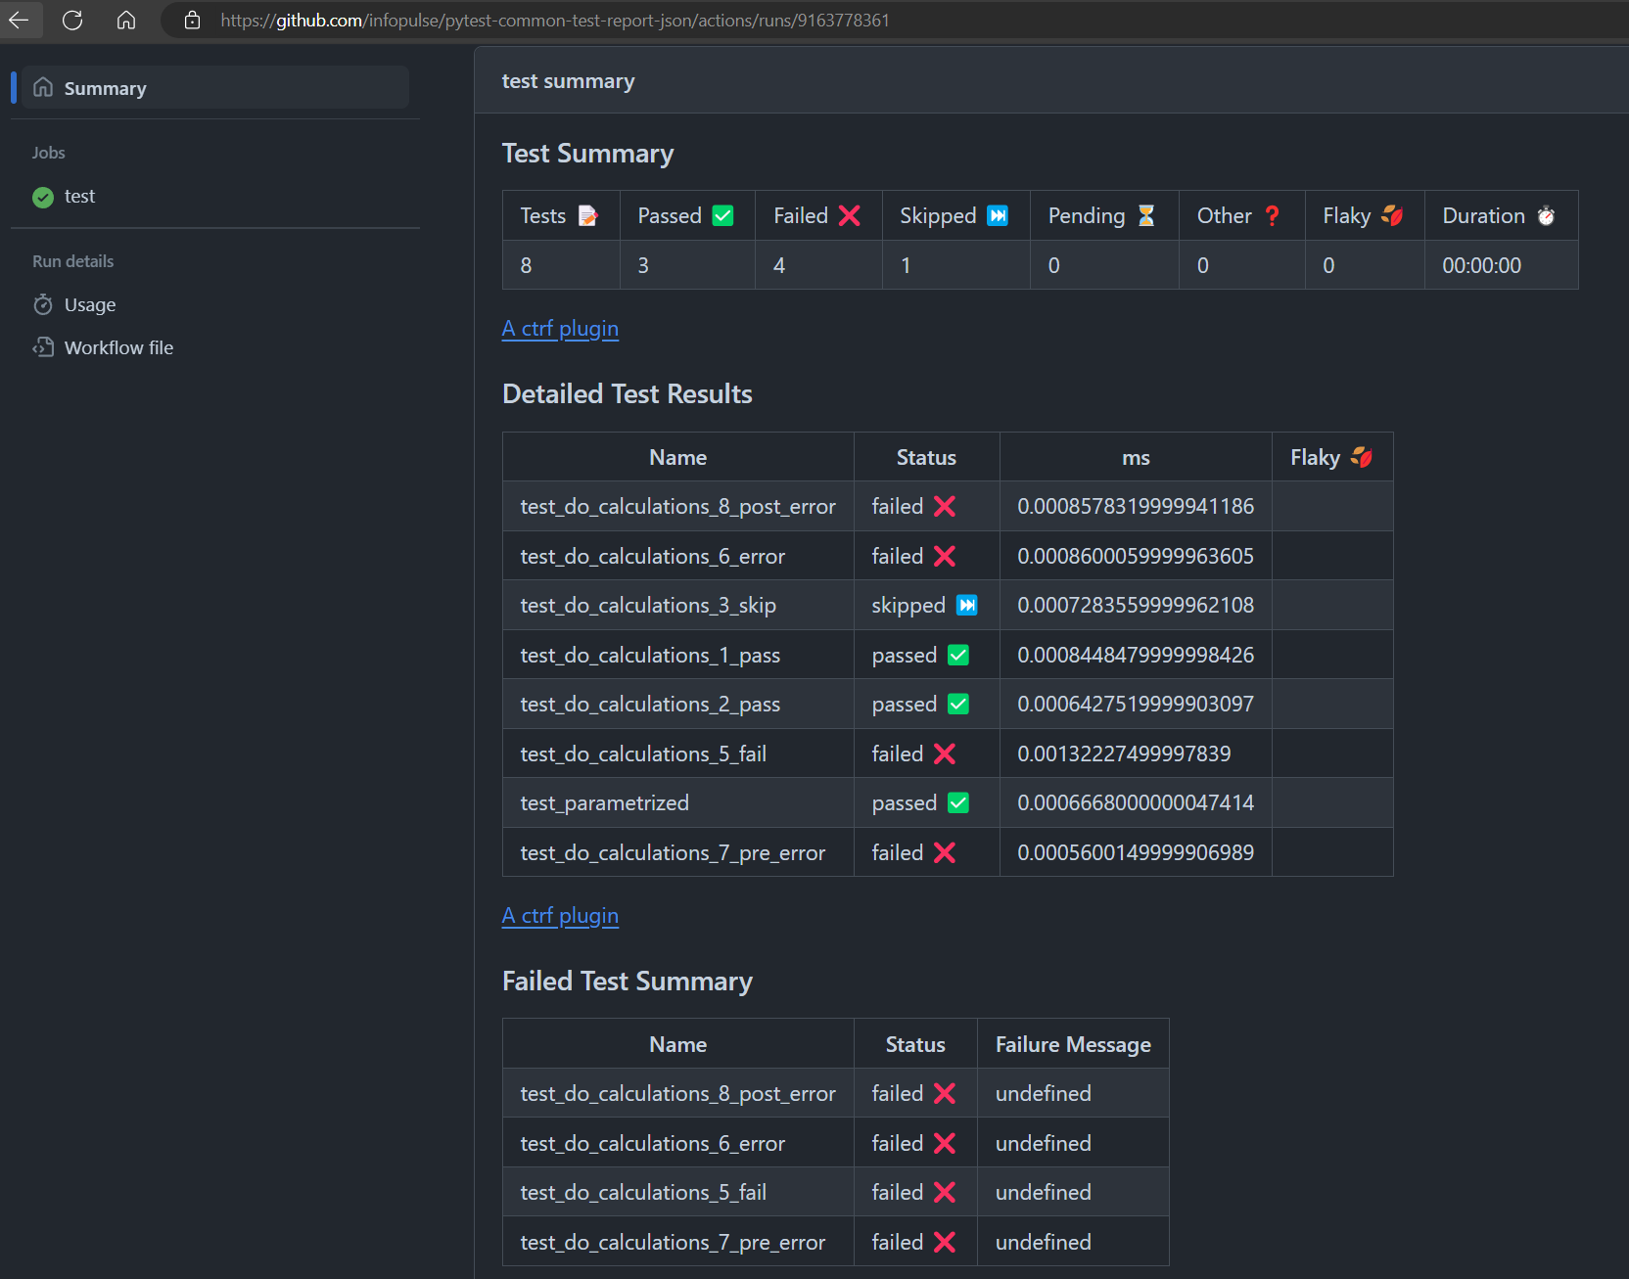Click the green success check beside test job
The height and width of the screenshot is (1279, 1629).
(x=43, y=197)
